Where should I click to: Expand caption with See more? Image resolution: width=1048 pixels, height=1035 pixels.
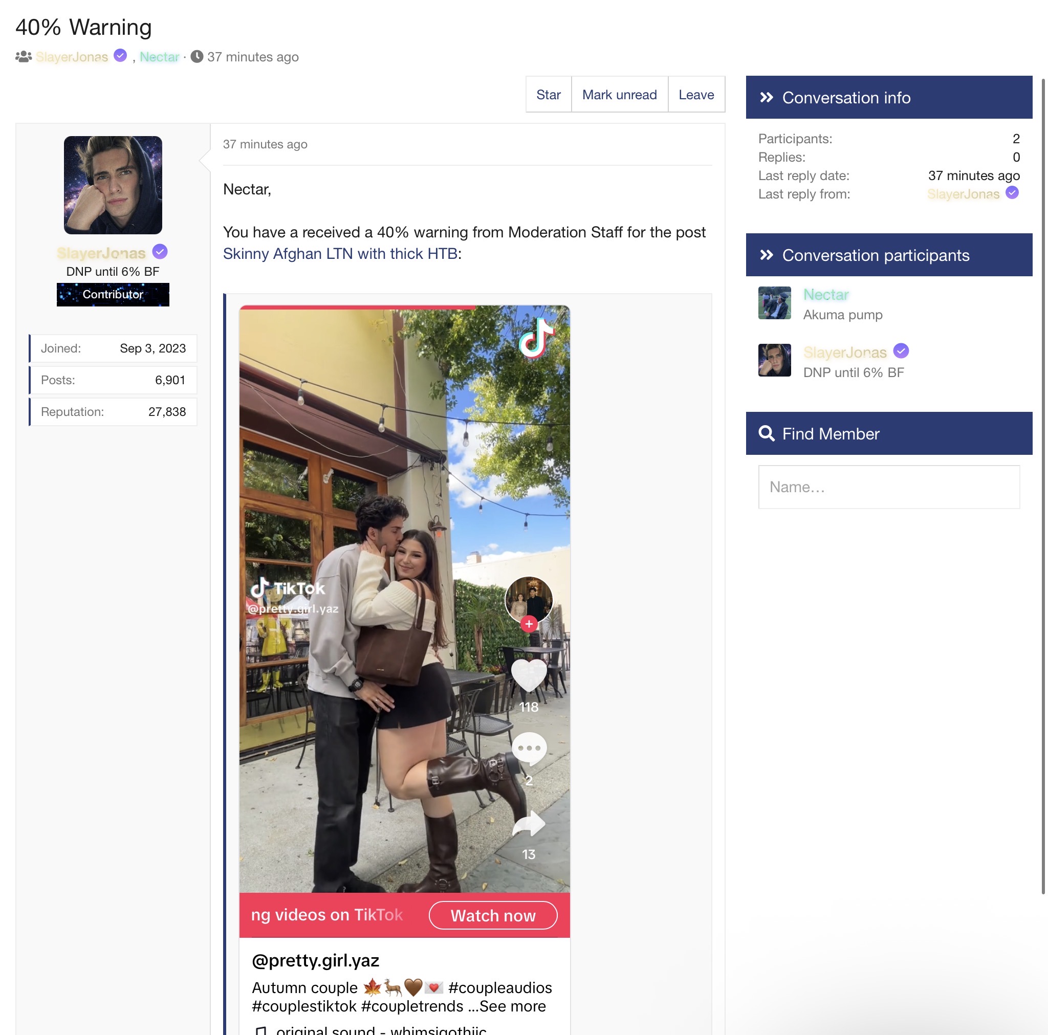click(x=512, y=1006)
